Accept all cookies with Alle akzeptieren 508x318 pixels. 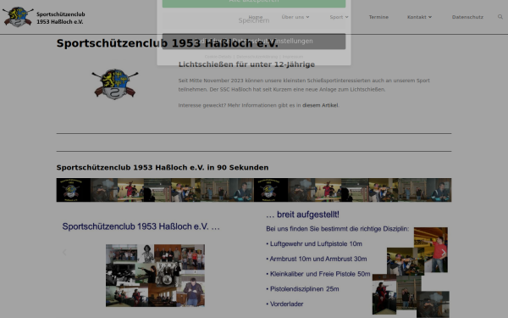tap(254, 3)
